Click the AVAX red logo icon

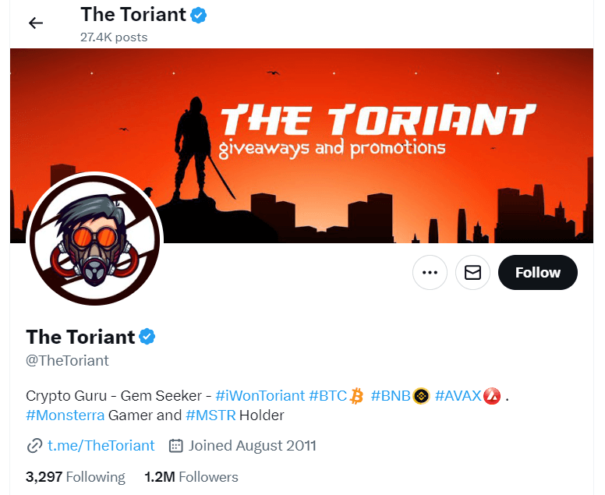point(491,395)
